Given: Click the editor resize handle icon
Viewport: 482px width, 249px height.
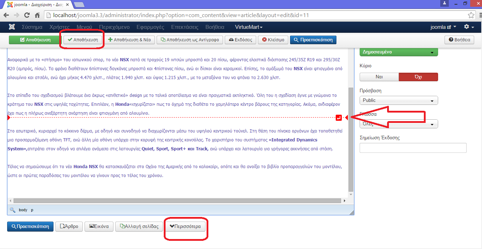Looking at the screenshot, I should tap(352, 212).
